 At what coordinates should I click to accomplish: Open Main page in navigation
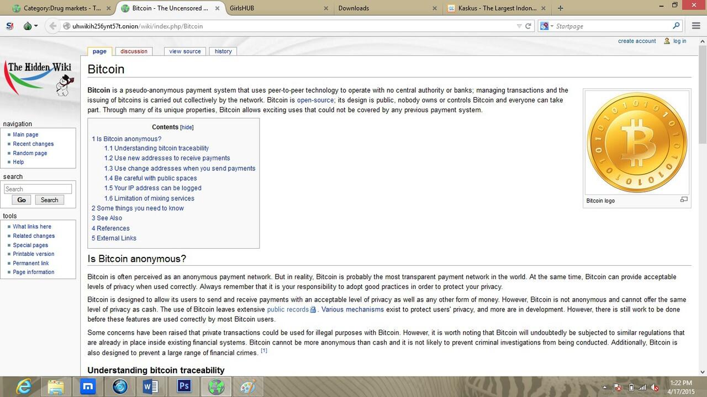coord(25,135)
